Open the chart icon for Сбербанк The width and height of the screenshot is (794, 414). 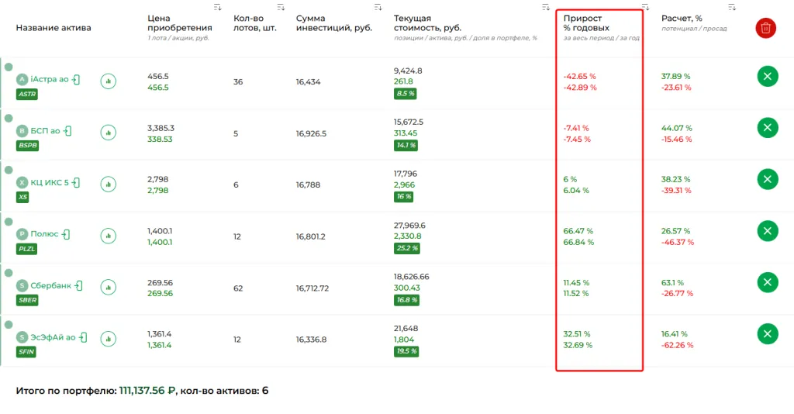tap(108, 286)
